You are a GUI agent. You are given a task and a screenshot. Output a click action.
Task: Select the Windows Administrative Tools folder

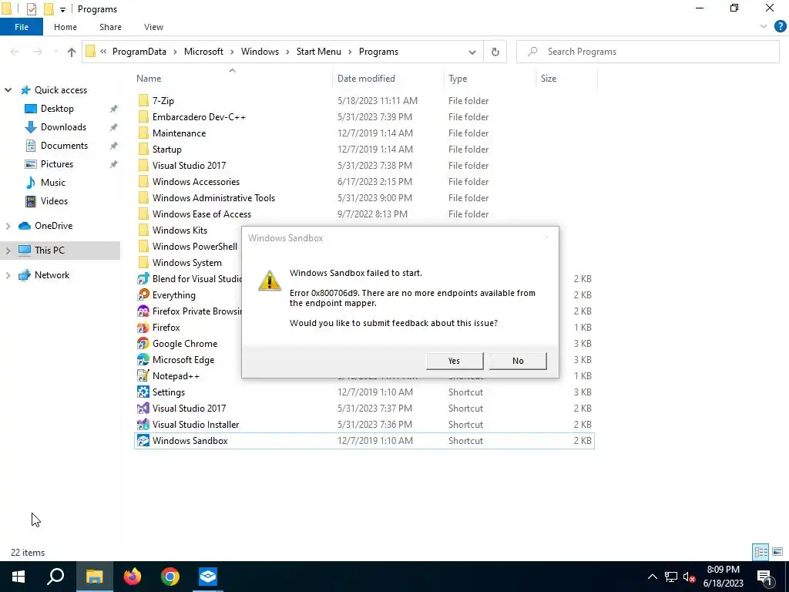click(x=213, y=198)
